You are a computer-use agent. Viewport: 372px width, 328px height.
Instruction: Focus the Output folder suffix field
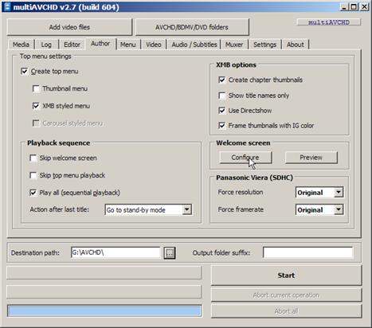(x=308, y=252)
